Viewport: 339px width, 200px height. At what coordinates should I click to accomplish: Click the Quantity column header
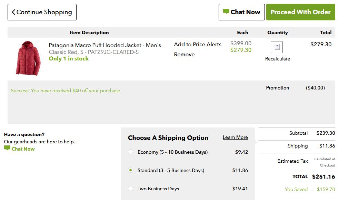(x=278, y=32)
